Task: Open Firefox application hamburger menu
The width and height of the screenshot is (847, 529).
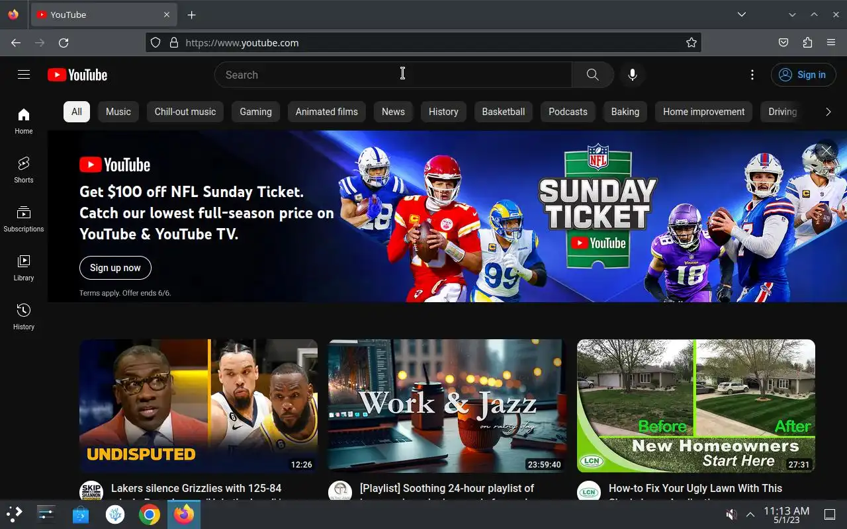Action: pyautogui.click(x=831, y=42)
